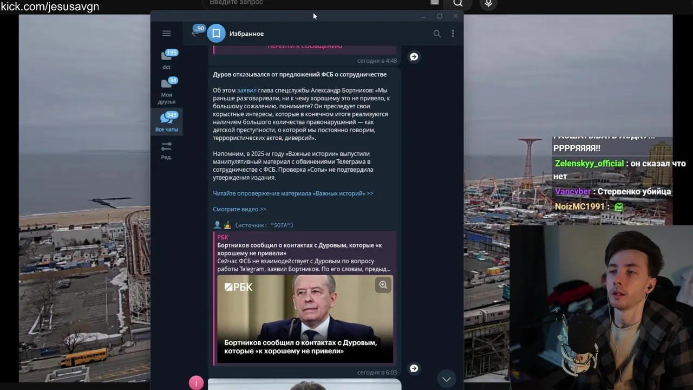The height and width of the screenshot is (390, 693).
Task: Open the Смотрите видео link
Action: pyautogui.click(x=239, y=209)
